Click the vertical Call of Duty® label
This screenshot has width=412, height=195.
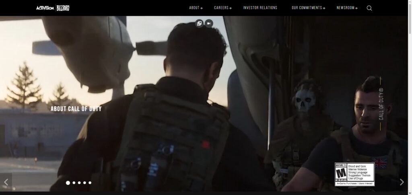pyautogui.click(x=381, y=104)
